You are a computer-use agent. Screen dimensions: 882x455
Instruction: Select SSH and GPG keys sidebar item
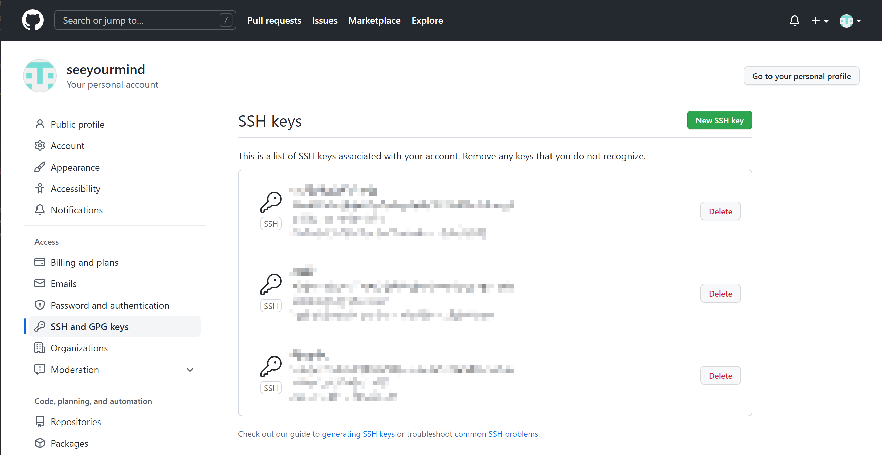(89, 327)
